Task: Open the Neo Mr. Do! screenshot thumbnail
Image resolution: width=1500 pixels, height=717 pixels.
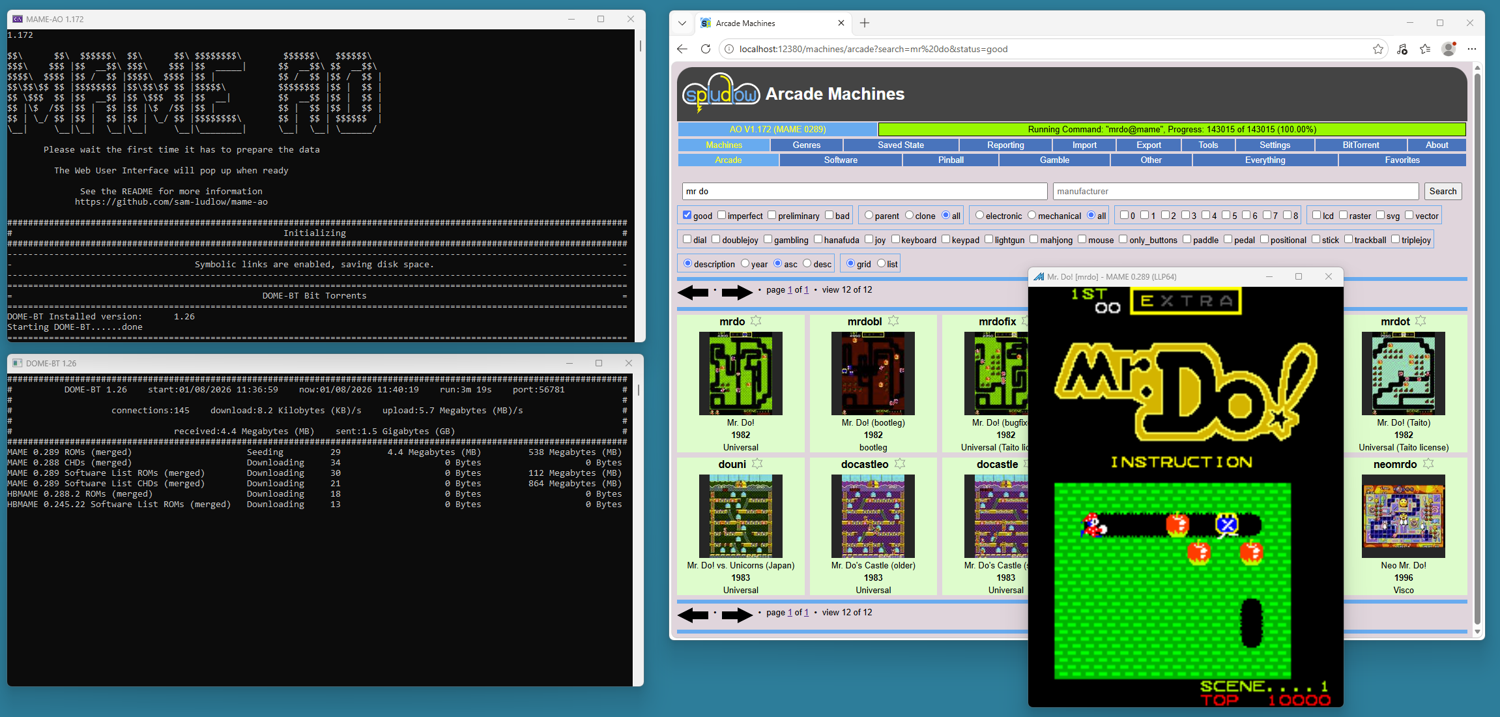Action: pyautogui.click(x=1403, y=516)
